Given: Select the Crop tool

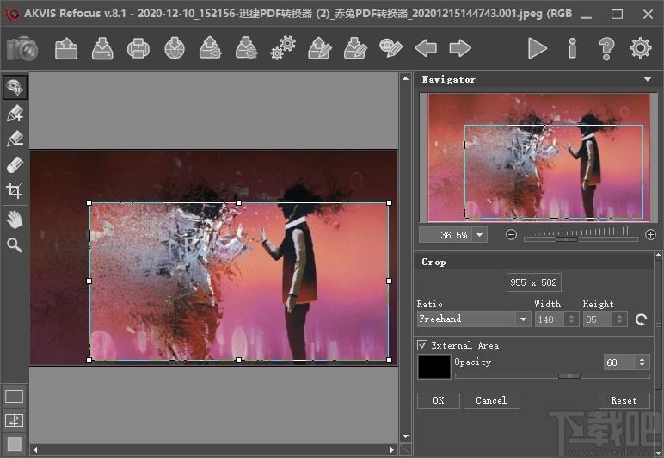Looking at the screenshot, I should [x=15, y=190].
